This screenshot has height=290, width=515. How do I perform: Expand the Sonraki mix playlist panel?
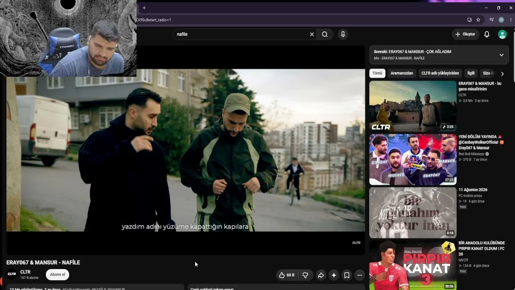[x=501, y=55]
